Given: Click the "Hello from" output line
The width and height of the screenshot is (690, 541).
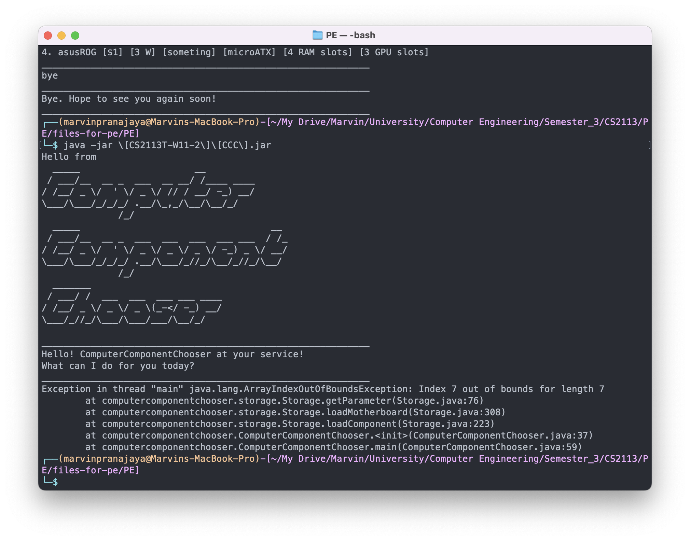Looking at the screenshot, I should [x=69, y=157].
